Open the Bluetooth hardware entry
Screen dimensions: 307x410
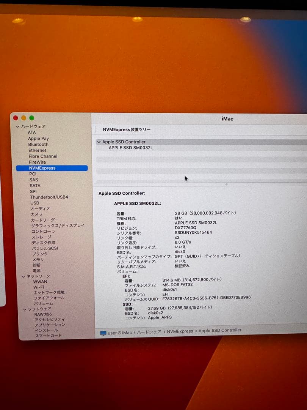pos(38,144)
